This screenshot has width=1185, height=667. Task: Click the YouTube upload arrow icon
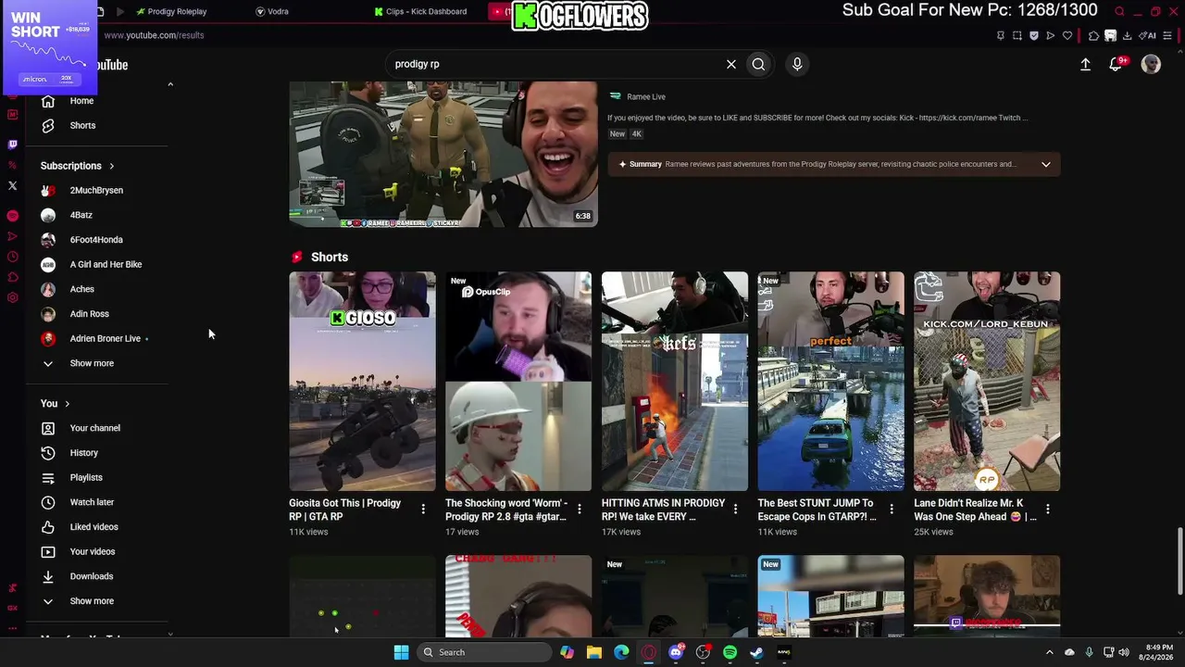pyautogui.click(x=1086, y=64)
